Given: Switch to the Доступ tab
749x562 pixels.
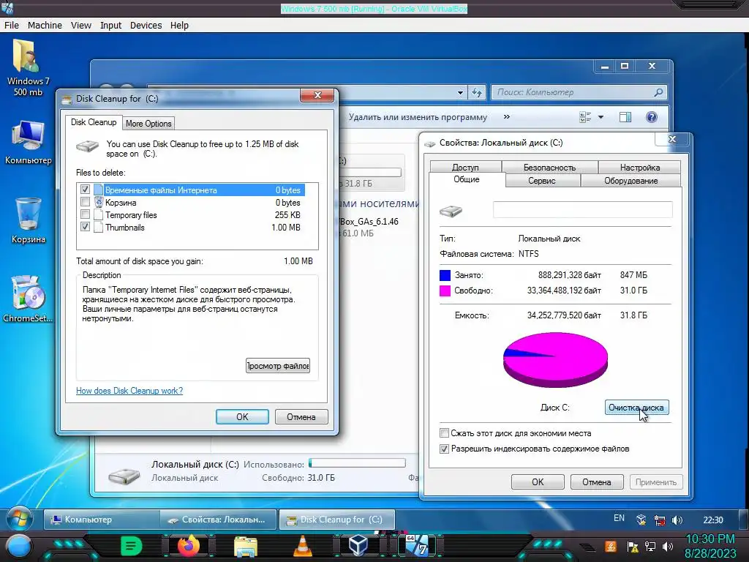Looking at the screenshot, I should click(x=465, y=167).
